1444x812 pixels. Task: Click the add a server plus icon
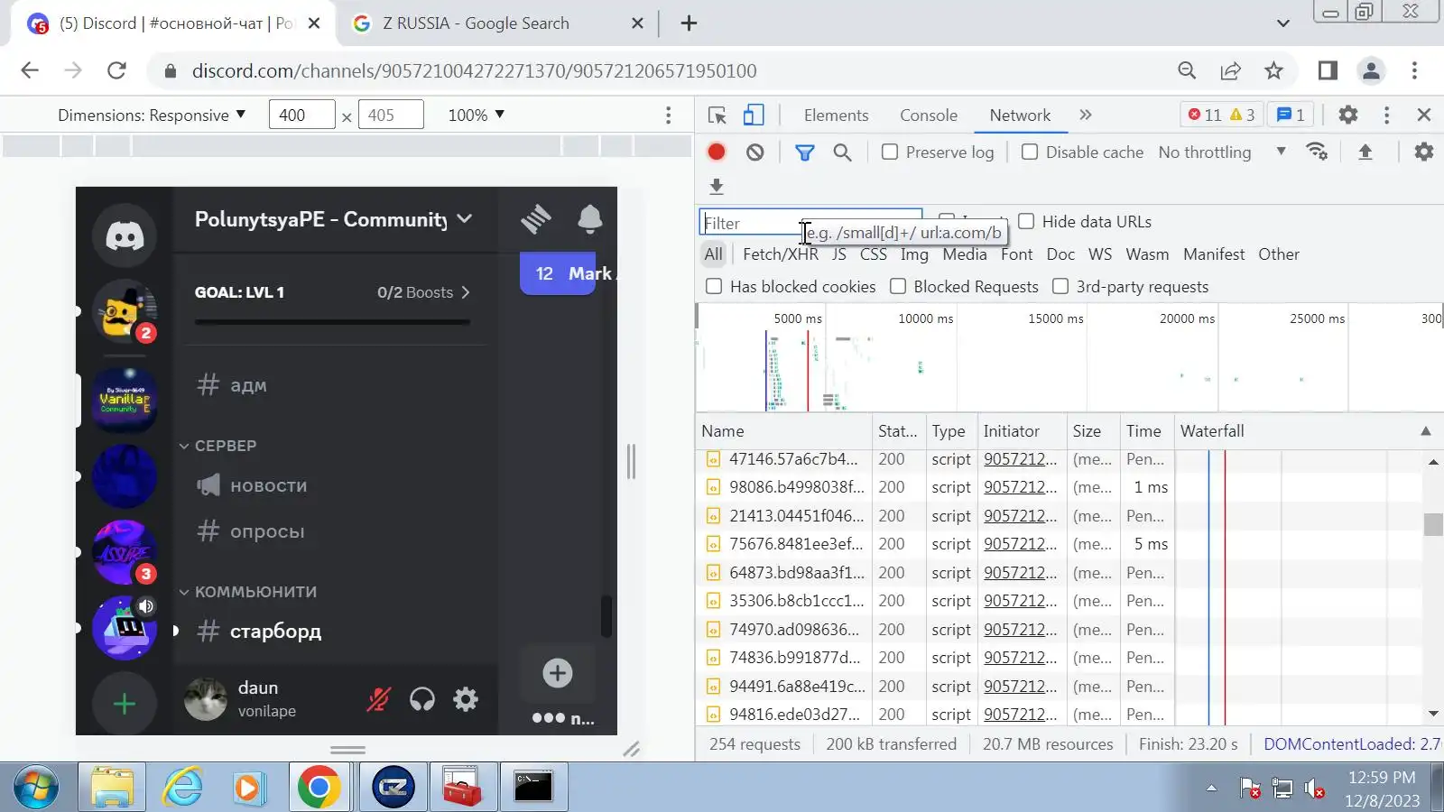[x=125, y=704]
